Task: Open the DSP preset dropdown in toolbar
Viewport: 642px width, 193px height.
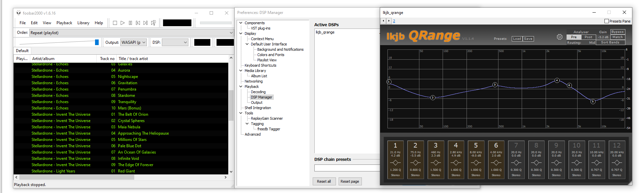Action: (175, 42)
